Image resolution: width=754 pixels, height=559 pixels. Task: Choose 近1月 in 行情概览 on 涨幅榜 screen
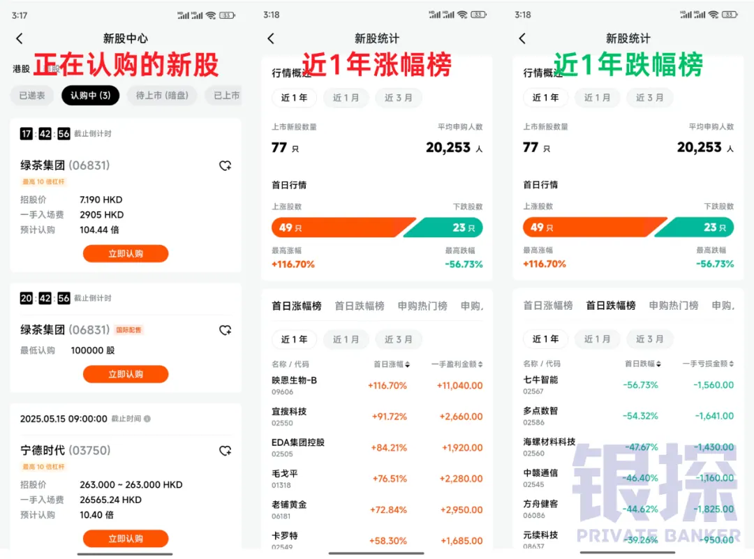coord(346,98)
